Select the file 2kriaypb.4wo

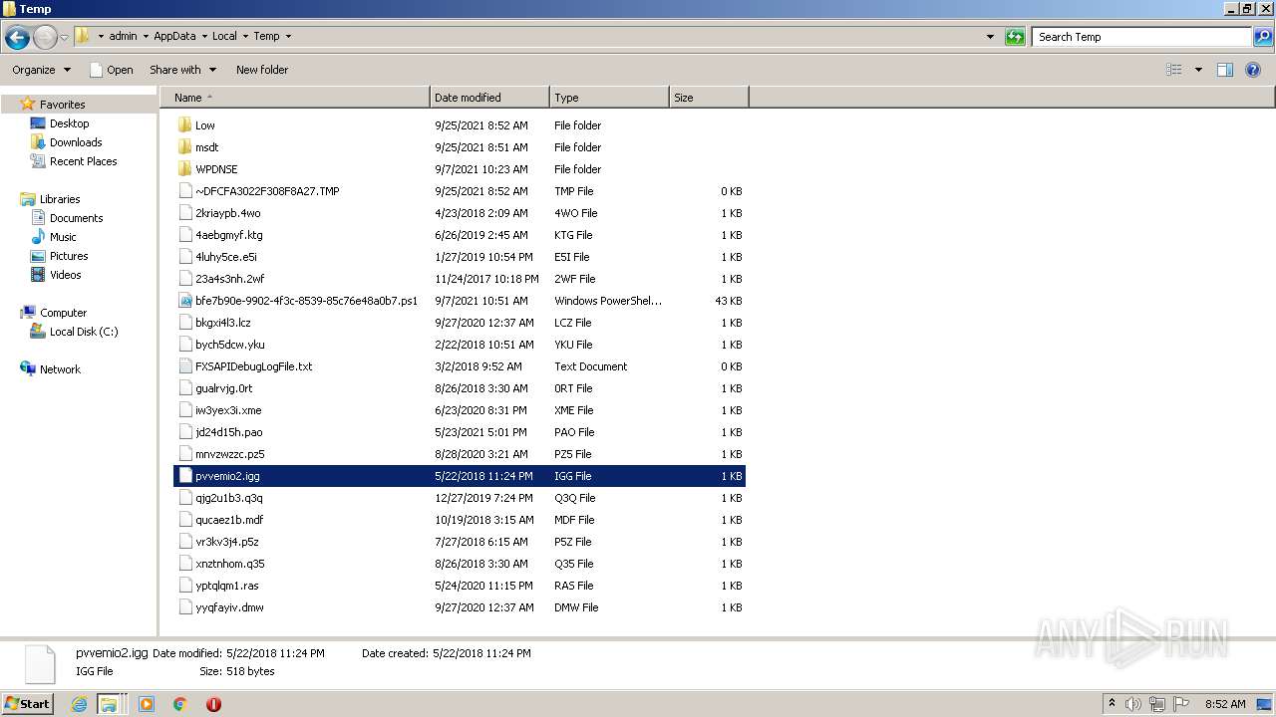[460, 213]
